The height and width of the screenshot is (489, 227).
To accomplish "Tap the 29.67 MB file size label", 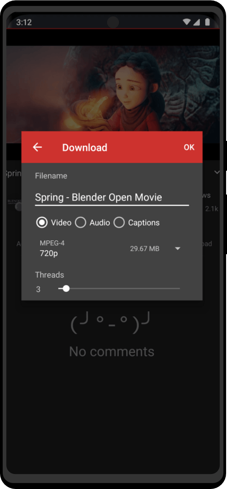I will tap(145, 249).
